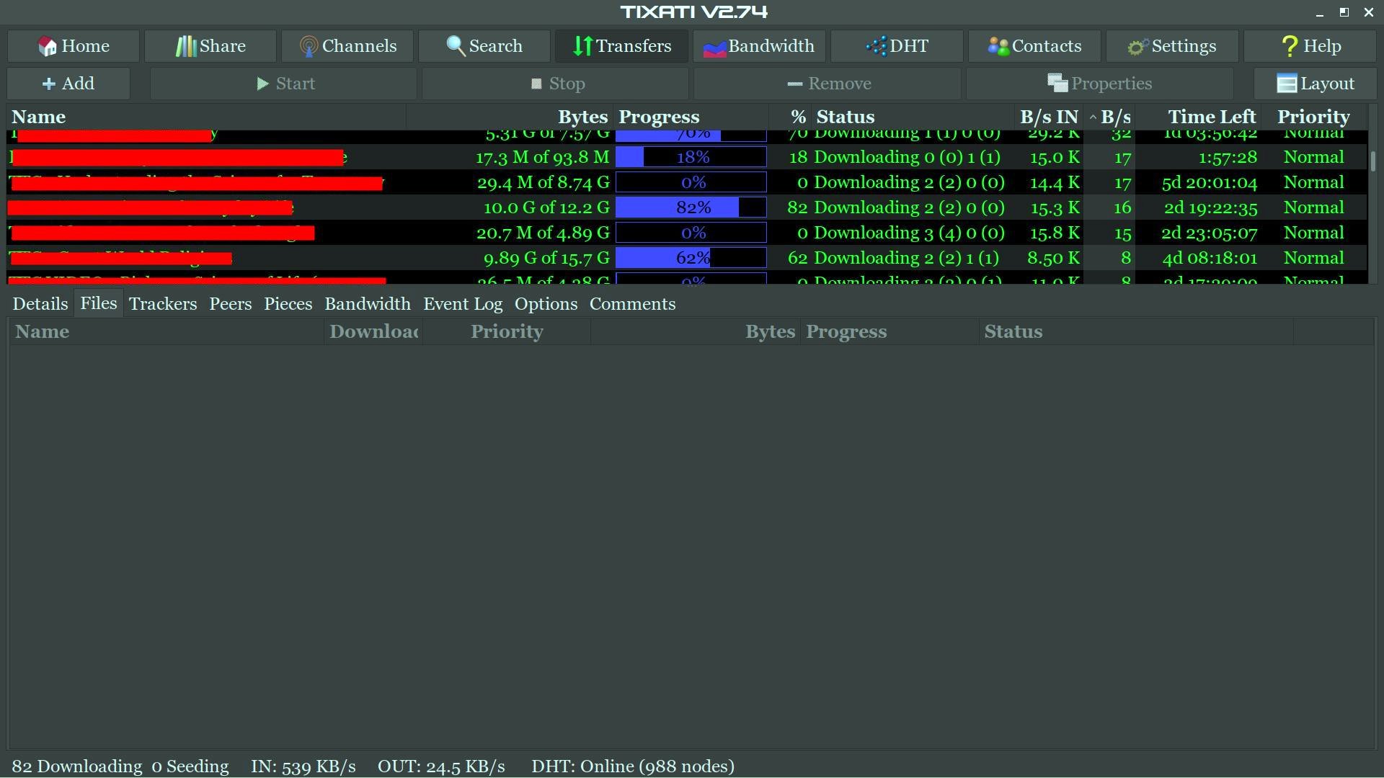
Task: Click 0 Seeding in status bar
Action: (190, 766)
